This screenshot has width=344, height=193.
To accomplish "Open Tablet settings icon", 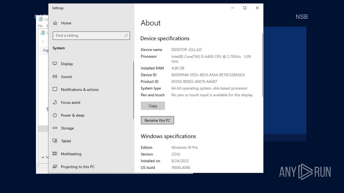I will (55, 141).
